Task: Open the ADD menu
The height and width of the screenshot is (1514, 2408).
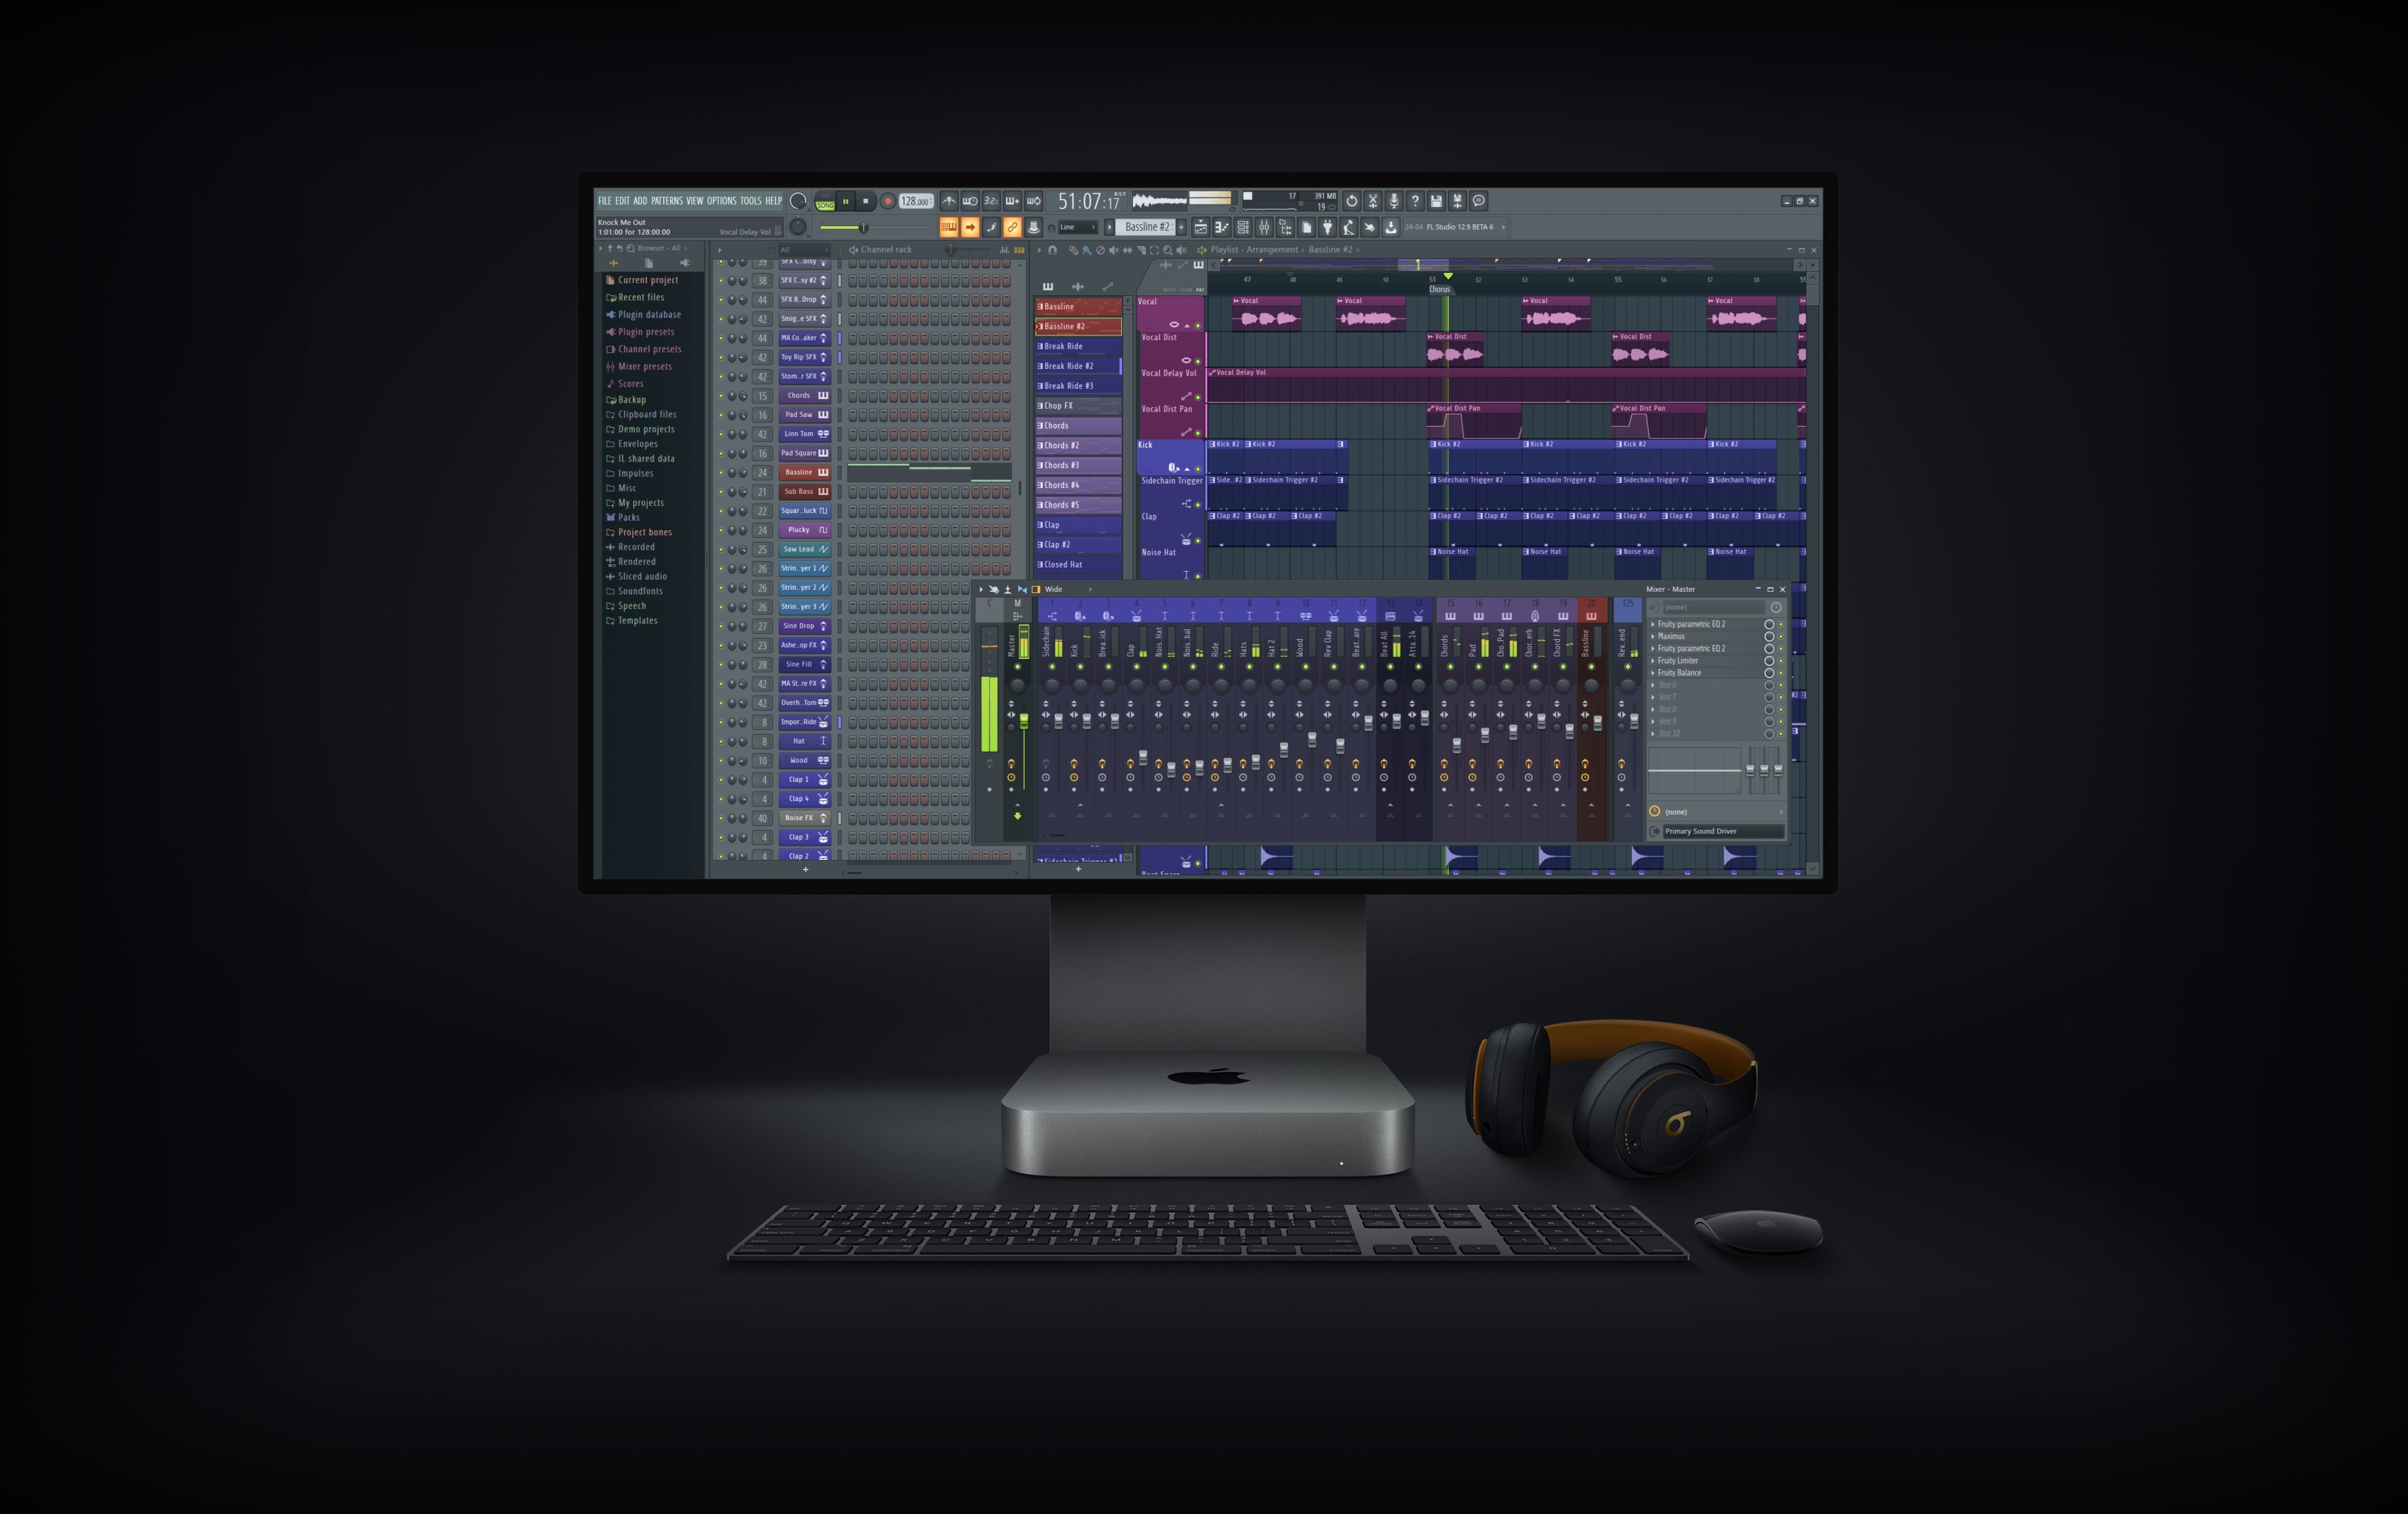Action: 640,201
